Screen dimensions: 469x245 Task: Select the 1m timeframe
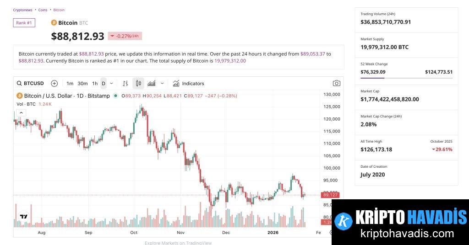[x=70, y=83]
